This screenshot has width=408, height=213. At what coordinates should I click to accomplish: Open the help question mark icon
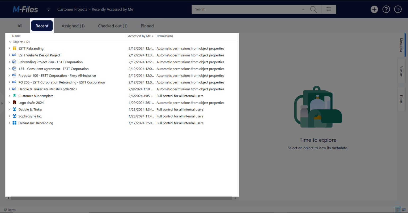coord(386,9)
